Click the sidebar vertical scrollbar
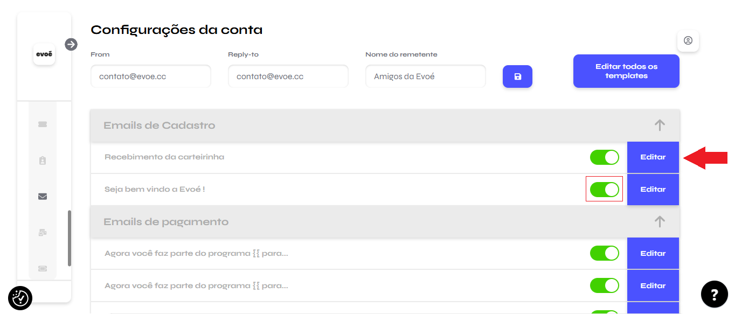 (70, 238)
